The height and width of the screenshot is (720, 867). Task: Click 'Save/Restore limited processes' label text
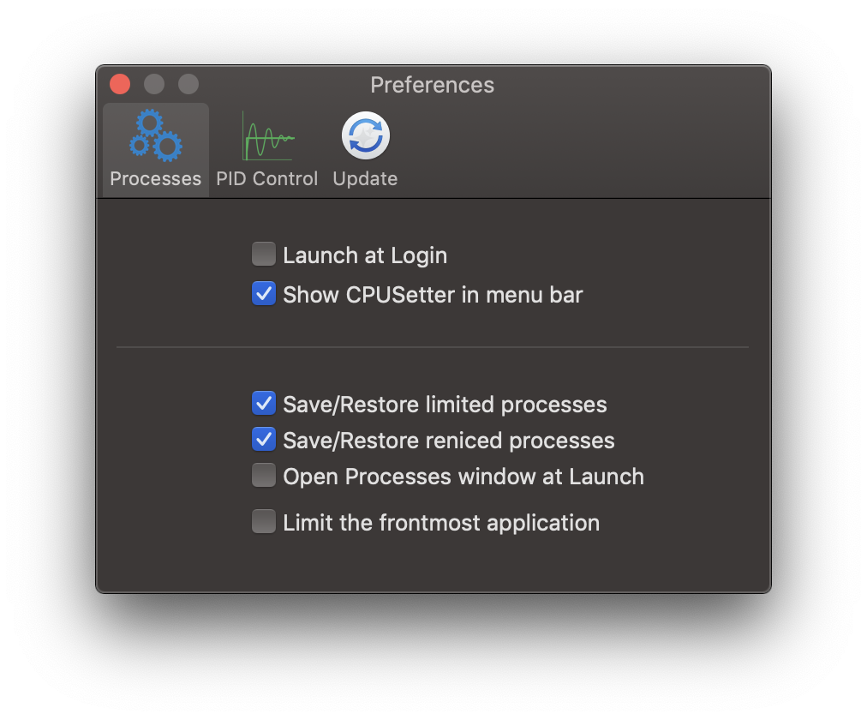tap(445, 405)
